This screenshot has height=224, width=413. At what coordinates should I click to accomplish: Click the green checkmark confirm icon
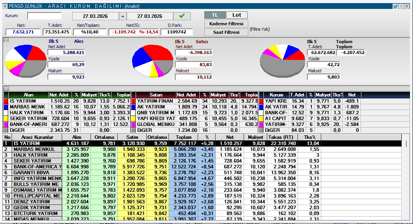[182, 16]
